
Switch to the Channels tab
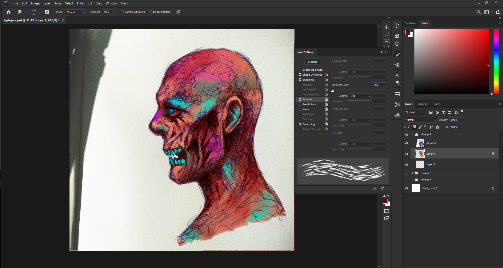pyautogui.click(x=423, y=104)
